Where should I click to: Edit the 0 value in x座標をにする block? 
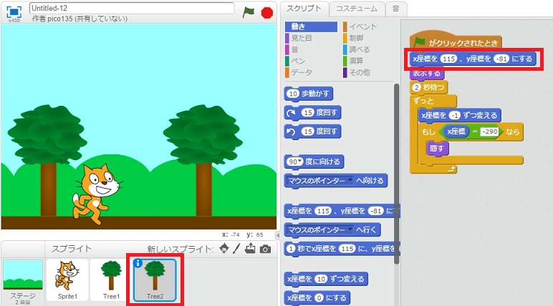coord(319,298)
